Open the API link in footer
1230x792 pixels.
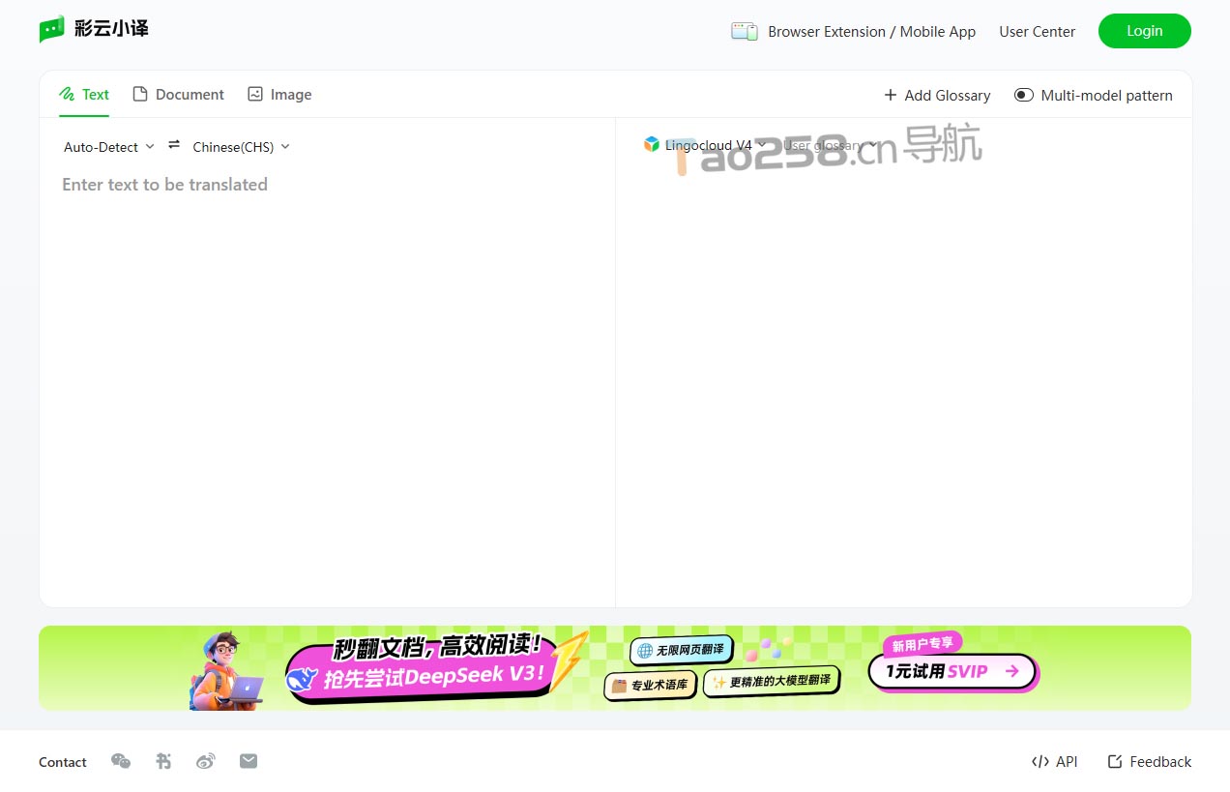[x=1055, y=761]
